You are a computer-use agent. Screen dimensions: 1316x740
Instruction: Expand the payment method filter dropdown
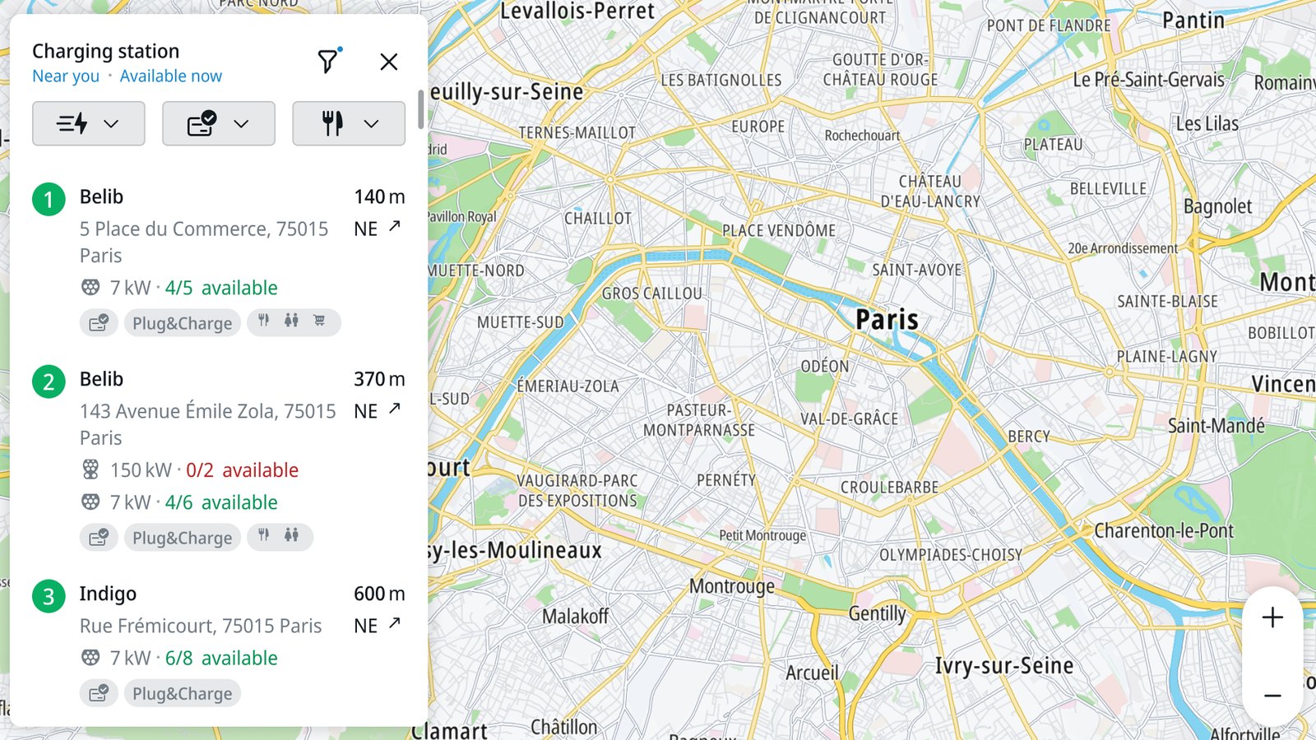(219, 123)
